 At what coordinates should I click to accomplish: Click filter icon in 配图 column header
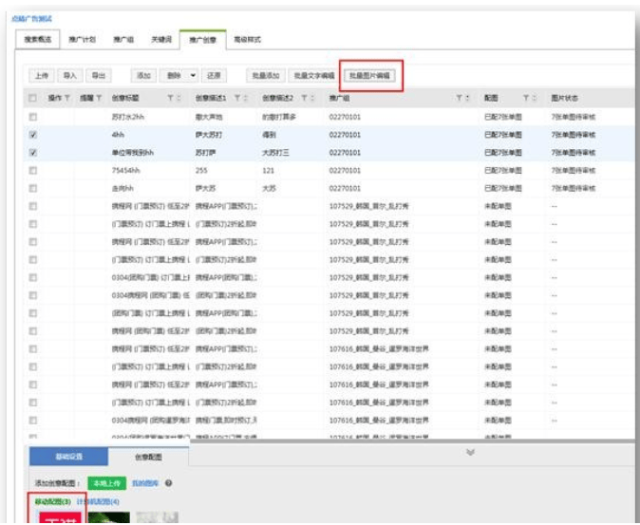[525, 98]
